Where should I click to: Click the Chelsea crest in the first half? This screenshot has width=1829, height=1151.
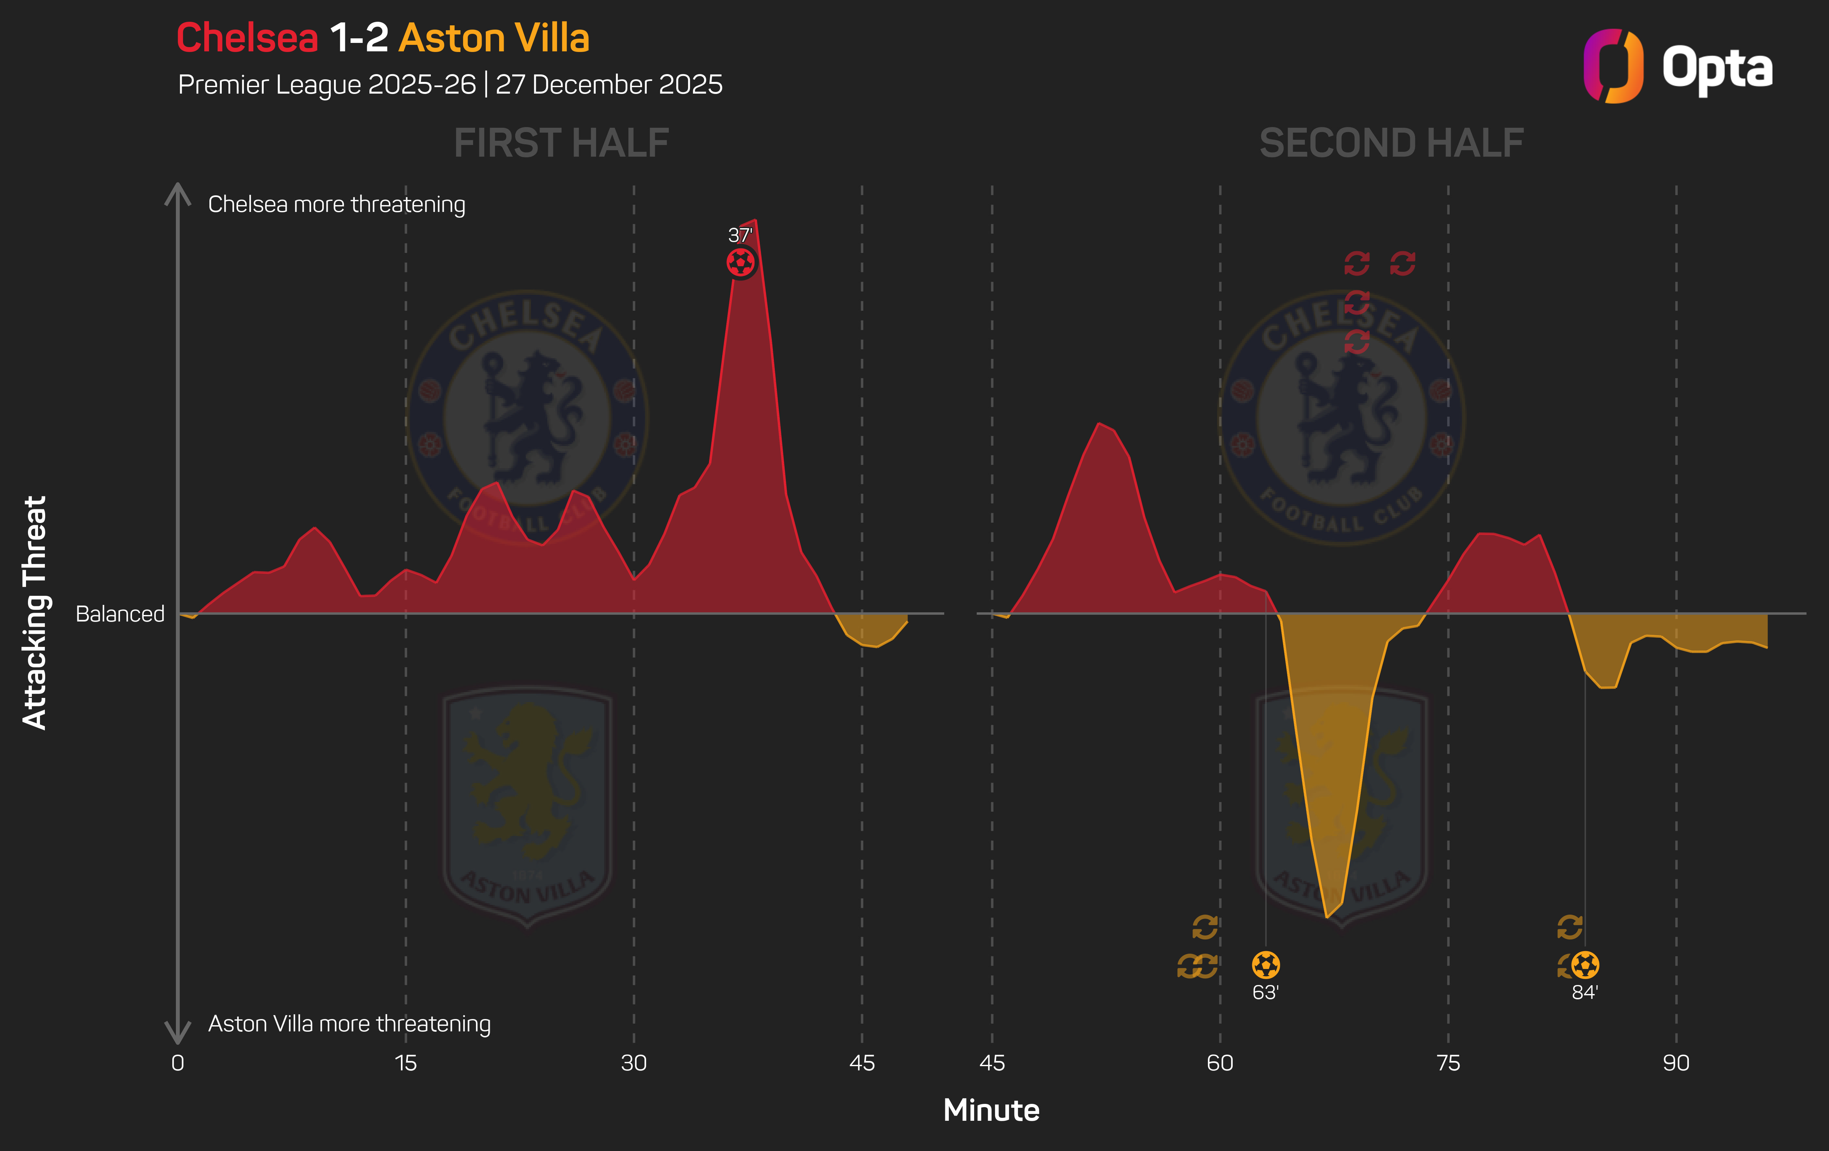(x=527, y=417)
